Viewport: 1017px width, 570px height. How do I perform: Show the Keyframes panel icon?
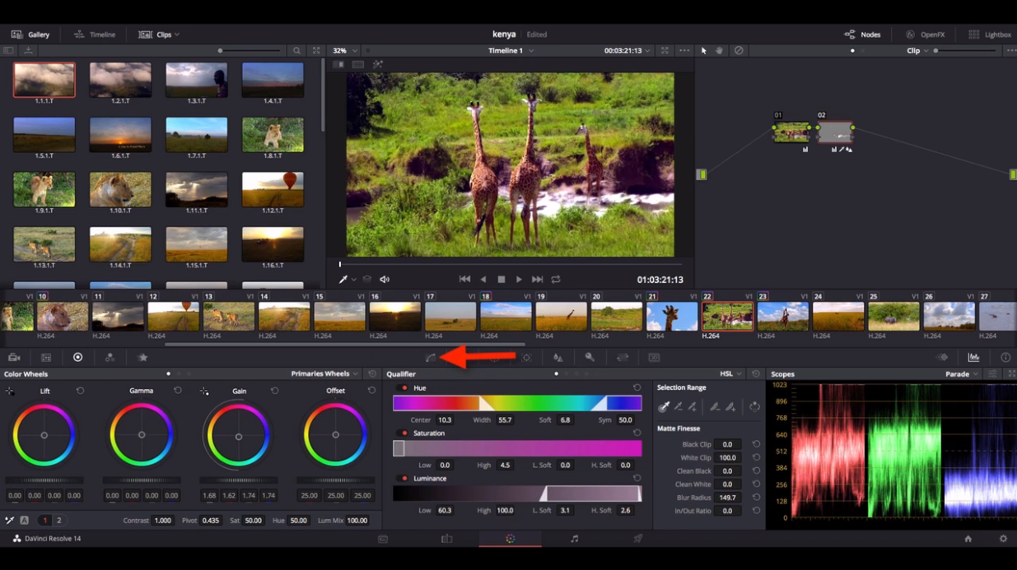(942, 358)
